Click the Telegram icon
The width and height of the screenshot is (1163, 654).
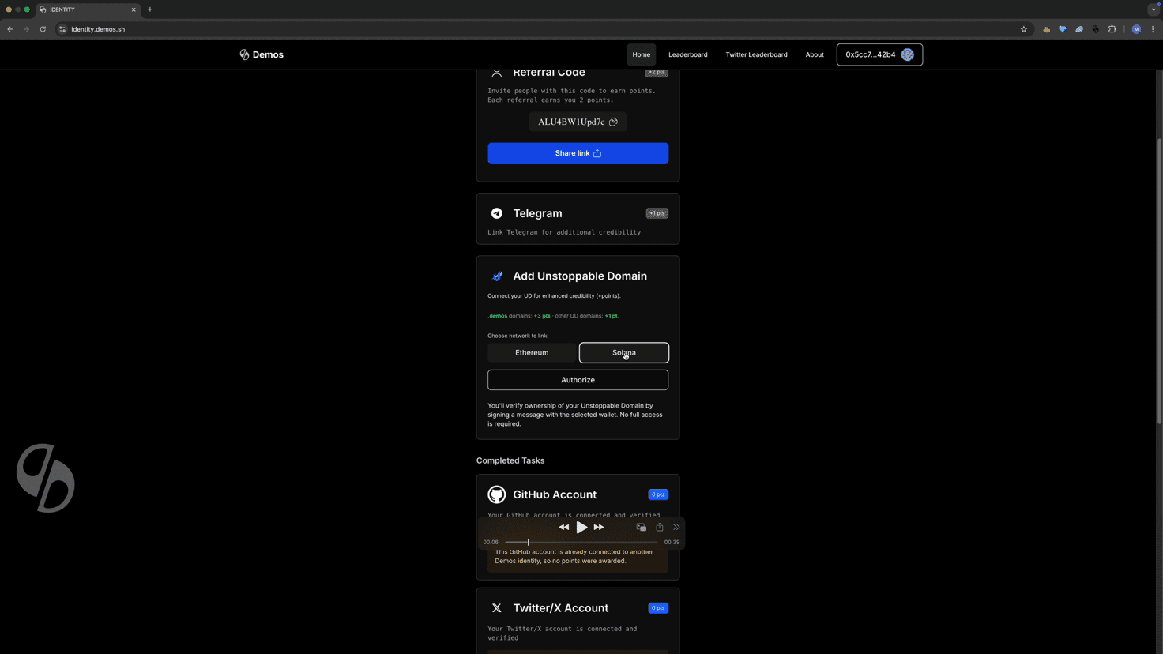(497, 213)
